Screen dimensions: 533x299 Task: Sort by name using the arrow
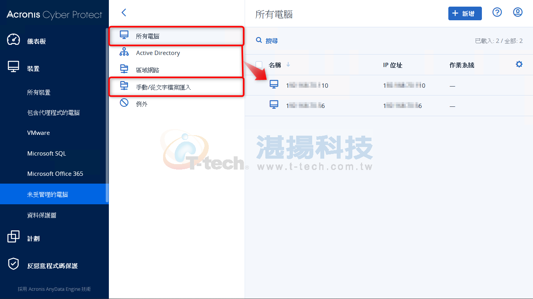click(288, 65)
